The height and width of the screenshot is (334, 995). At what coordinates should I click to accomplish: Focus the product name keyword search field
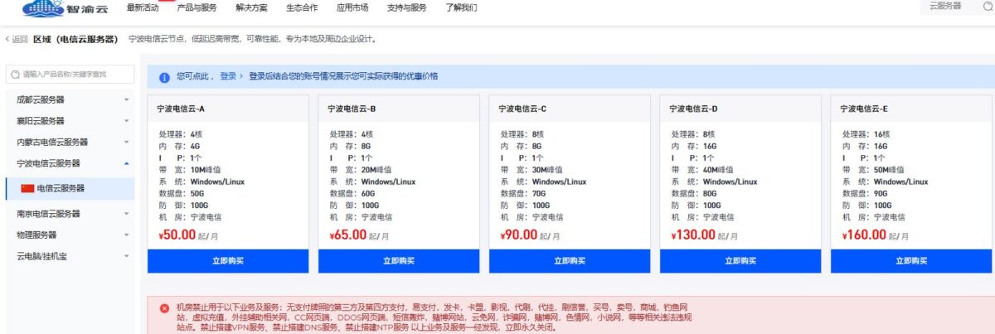[x=69, y=75]
